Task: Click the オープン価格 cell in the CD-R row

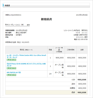Action: [59, 66]
